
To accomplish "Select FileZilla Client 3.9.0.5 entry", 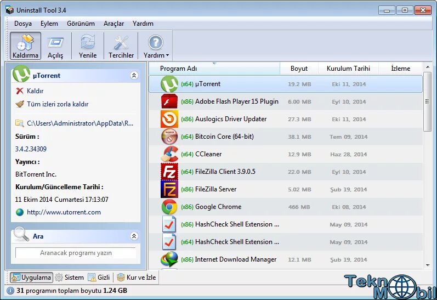I will tap(225, 172).
